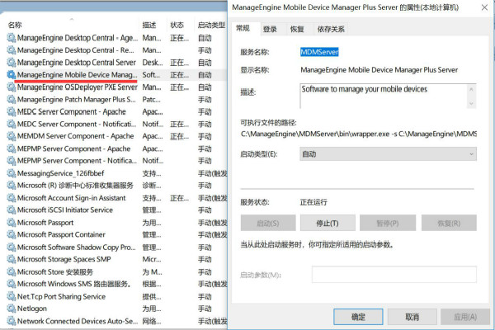The width and height of the screenshot is (495, 330).
Task: Click display name 'ManageEngine Mobile Device Manager Plus Server'
Action: (379, 70)
